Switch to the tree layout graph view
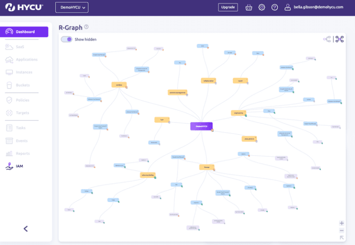The image size is (355, 245). pyautogui.click(x=327, y=39)
